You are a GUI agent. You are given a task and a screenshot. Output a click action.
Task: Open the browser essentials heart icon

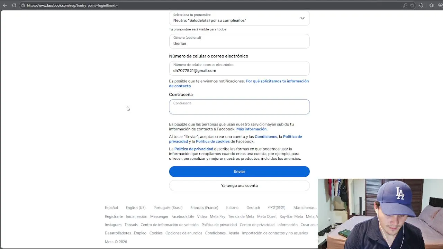coord(440,5)
